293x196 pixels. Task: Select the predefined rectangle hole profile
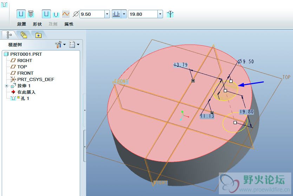pyautogui.click(x=46, y=14)
